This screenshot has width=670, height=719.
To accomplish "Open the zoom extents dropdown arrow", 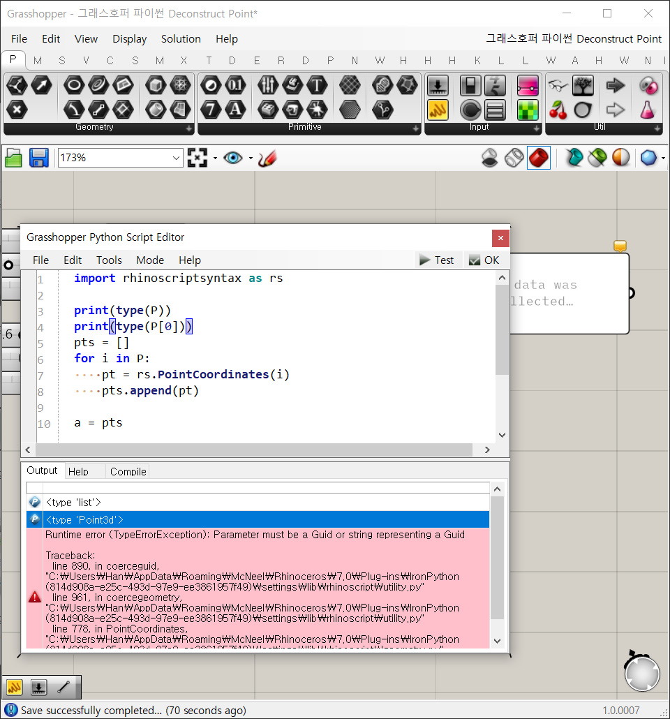I will pyautogui.click(x=215, y=158).
